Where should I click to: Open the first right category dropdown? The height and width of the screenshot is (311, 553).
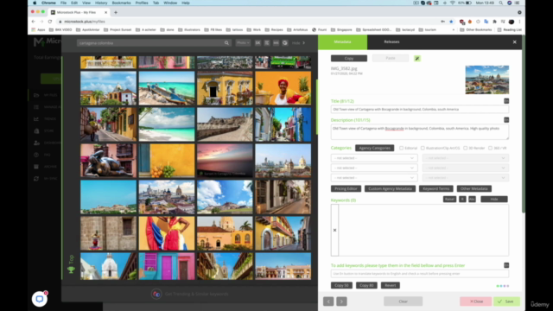click(x=466, y=158)
